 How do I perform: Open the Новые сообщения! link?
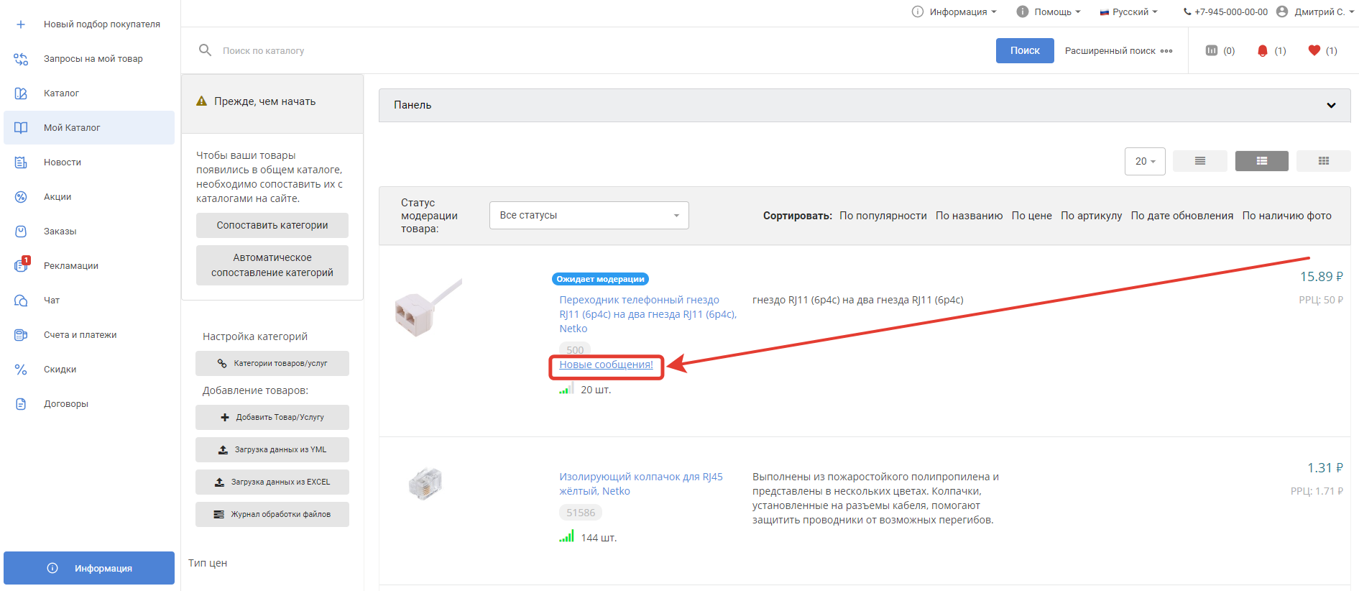click(x=607, y=365)
